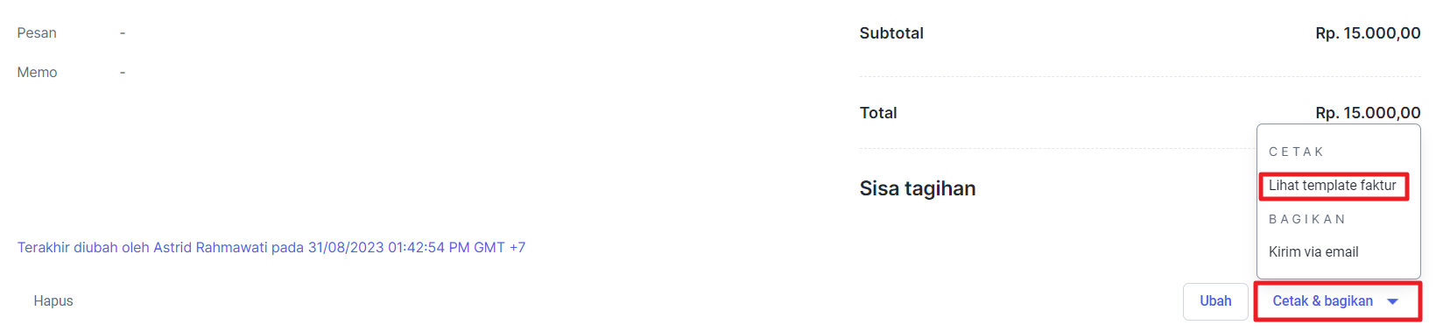Click the dotted divider below Total
1436x332 pixels.
(x=1058, y=149)
